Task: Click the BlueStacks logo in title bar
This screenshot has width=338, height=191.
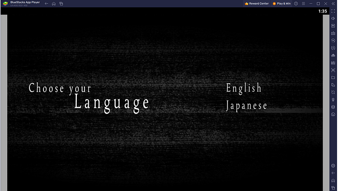Action: coord(5,4)
